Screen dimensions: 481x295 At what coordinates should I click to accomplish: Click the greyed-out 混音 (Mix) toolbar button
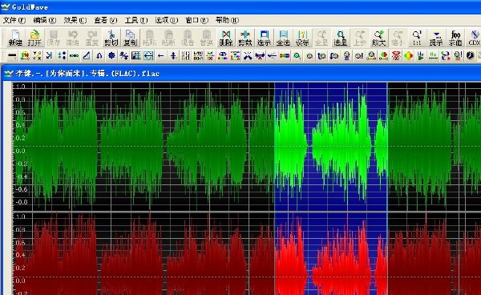[x=188, y=38]
